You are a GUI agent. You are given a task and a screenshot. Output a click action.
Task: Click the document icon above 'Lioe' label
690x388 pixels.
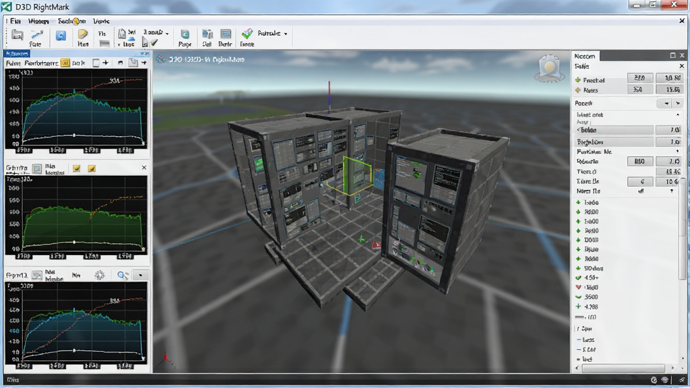point(122,33)
